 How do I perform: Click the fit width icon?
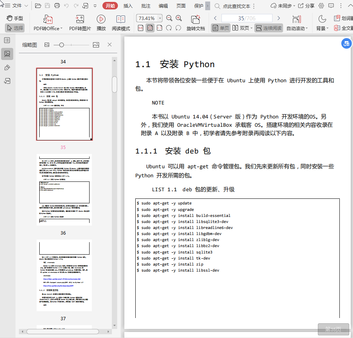point(159,28)
